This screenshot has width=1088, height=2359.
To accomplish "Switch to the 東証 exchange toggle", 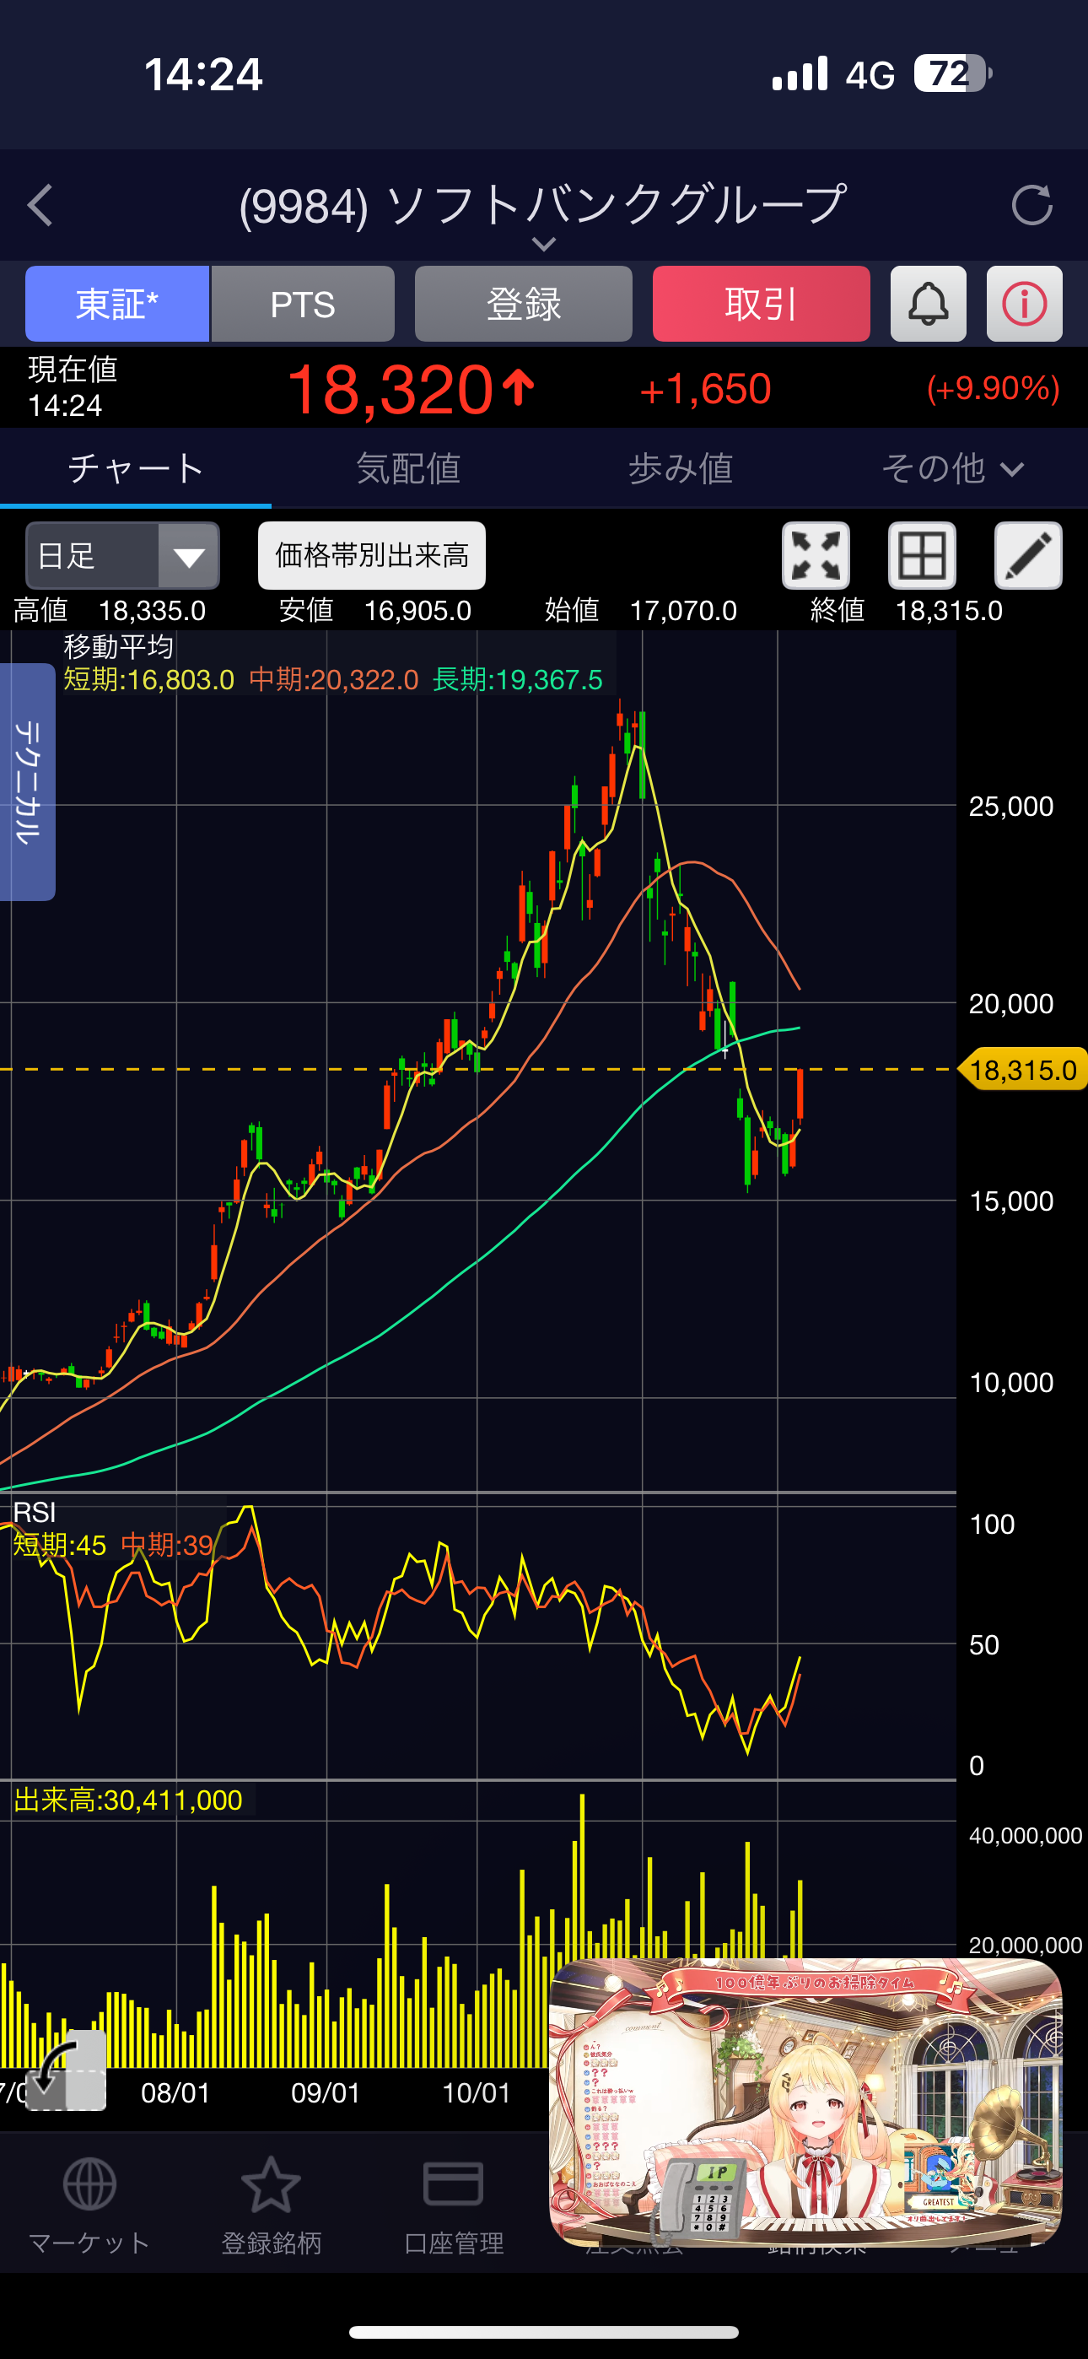I will point(117,304).
